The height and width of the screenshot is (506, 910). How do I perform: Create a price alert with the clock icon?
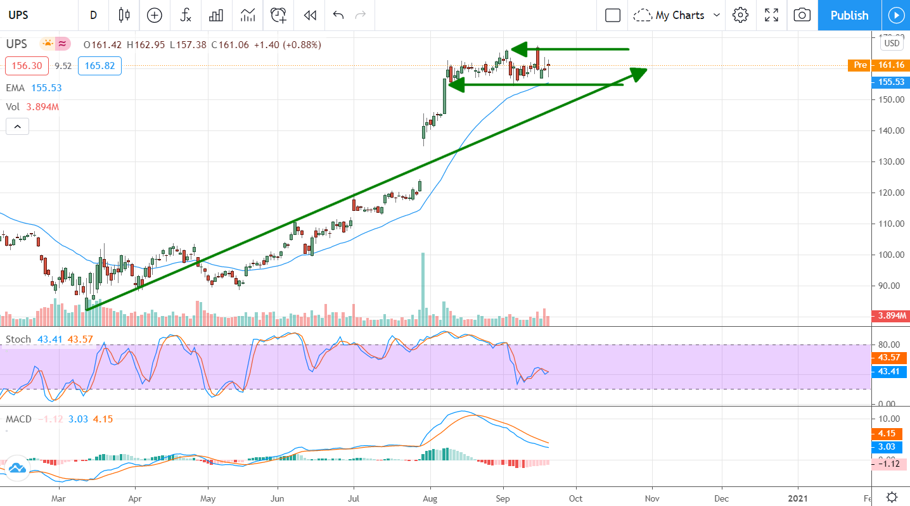coord(278,15)
